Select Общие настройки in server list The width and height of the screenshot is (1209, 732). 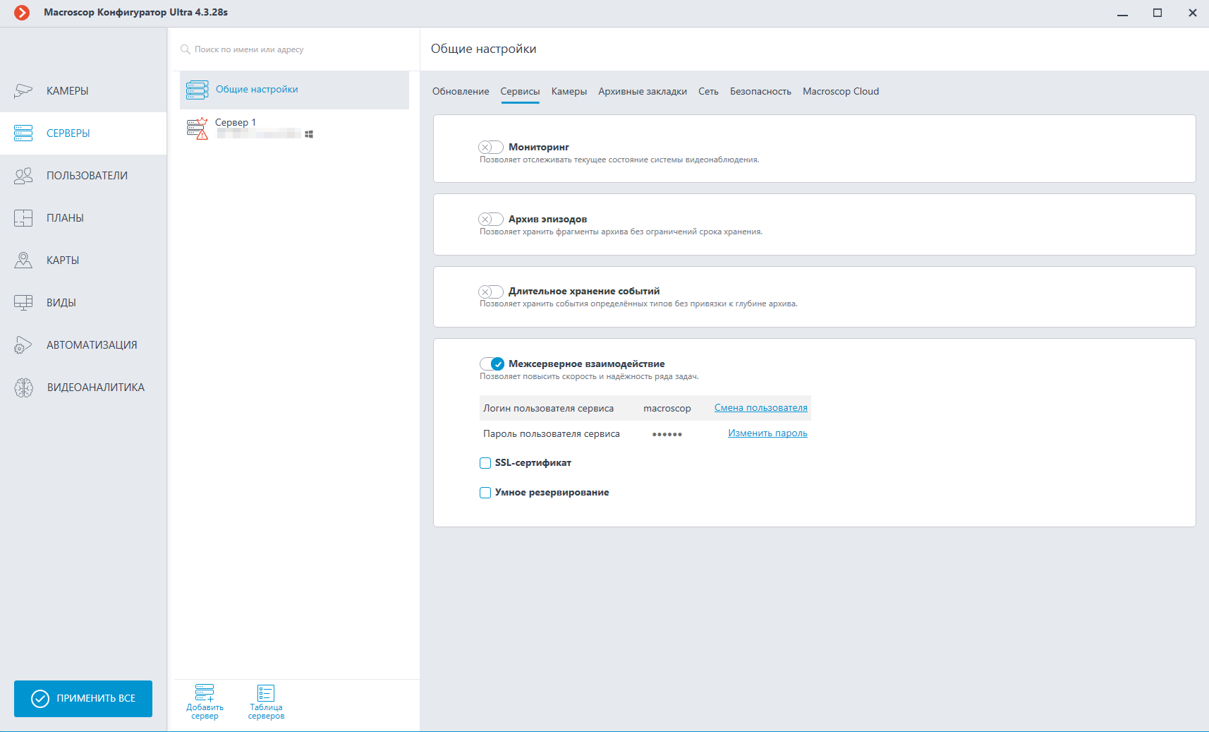(x=294, y=90)
